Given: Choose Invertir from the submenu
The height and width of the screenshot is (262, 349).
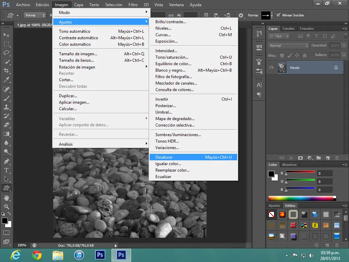Looking at the screenshot, I should pos(194,99).
